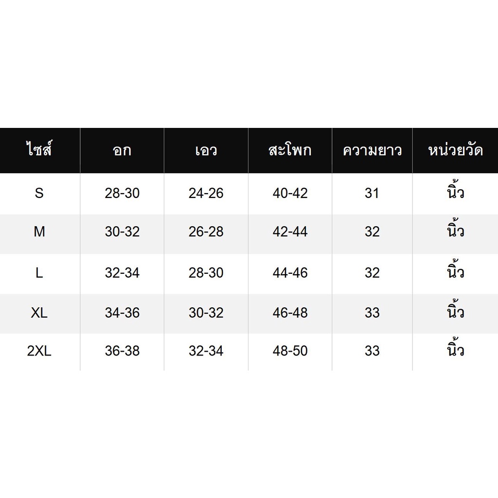This screenshot has width=498, height=498.
Task: Click the 26-28 waist value for M
Action: pyautogui.click(x=206, y=231)
